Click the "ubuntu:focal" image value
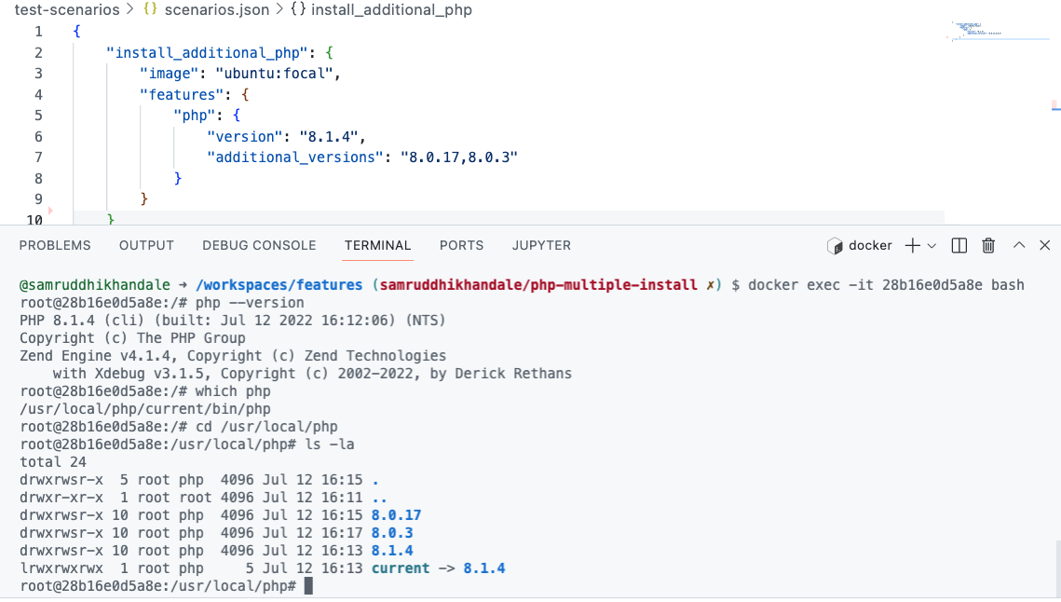1061x602 pixels. click(x=274, y=73)
